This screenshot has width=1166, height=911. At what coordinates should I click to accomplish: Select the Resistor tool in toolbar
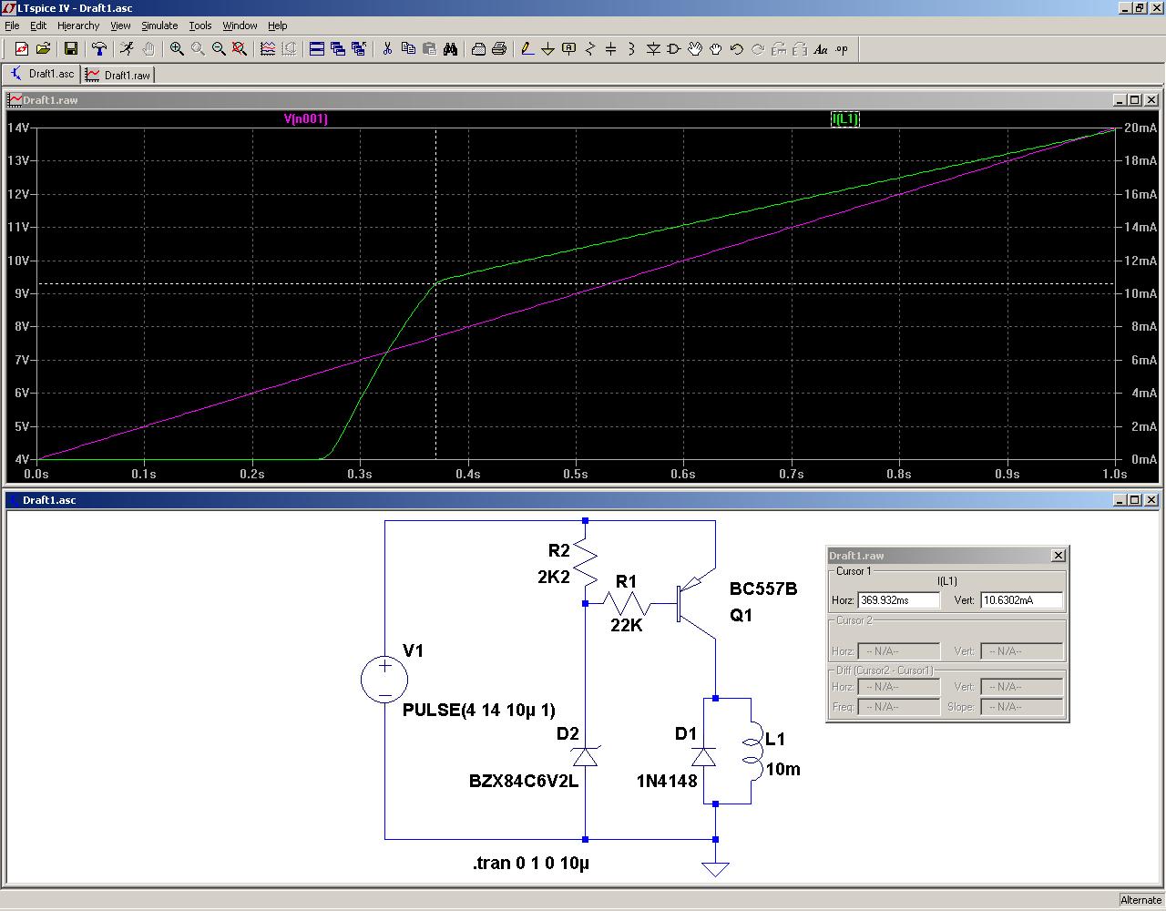point(590,49)
